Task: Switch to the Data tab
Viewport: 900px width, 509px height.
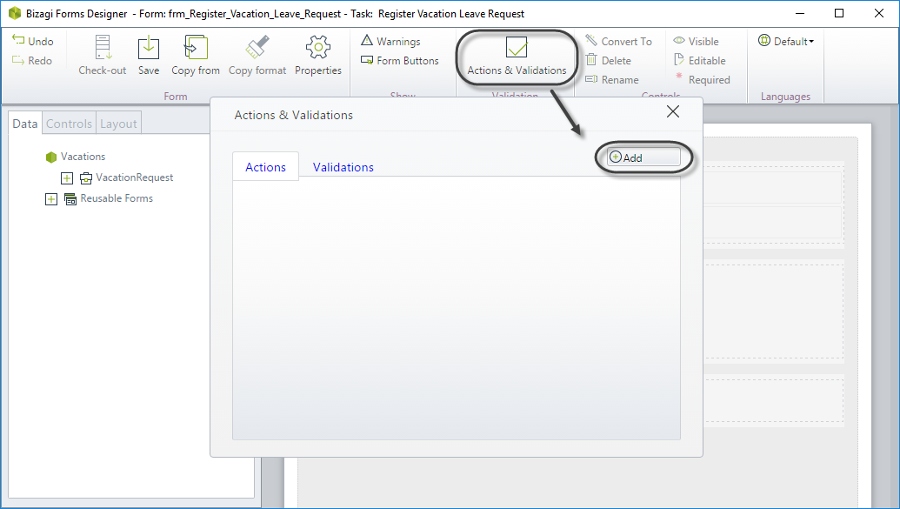Action: [24, 124]
